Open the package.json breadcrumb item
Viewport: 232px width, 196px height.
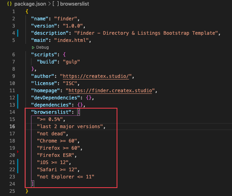pos(30,4)
